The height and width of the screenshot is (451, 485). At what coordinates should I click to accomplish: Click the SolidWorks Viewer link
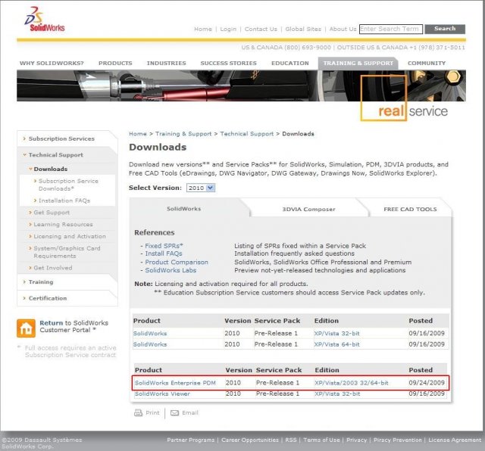tap(162, 393)
